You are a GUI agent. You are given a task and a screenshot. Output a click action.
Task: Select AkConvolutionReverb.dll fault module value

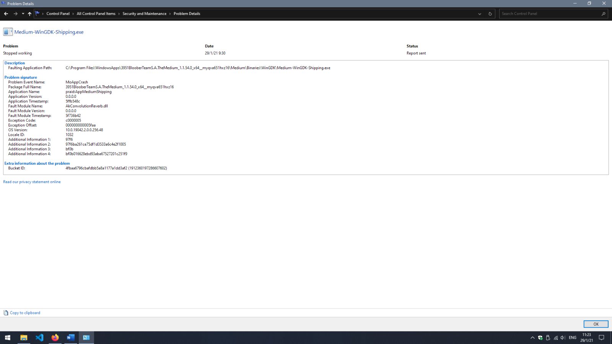pos(87,106)
